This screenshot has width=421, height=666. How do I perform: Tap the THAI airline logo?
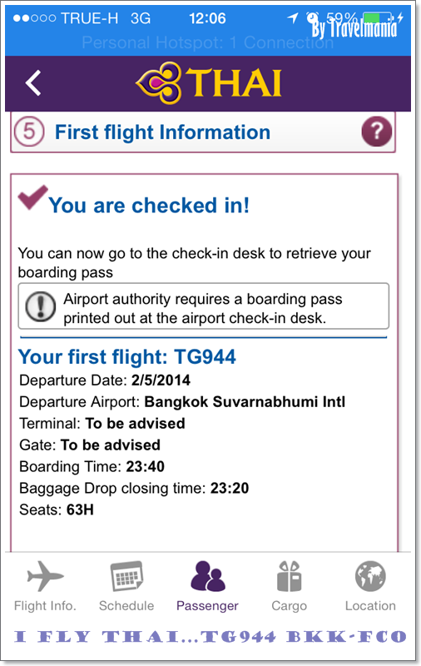(208, 82)
